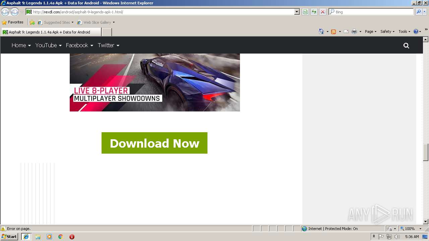
Task: Click the vertical scrollbar thumb
Action: coord(426,152)
